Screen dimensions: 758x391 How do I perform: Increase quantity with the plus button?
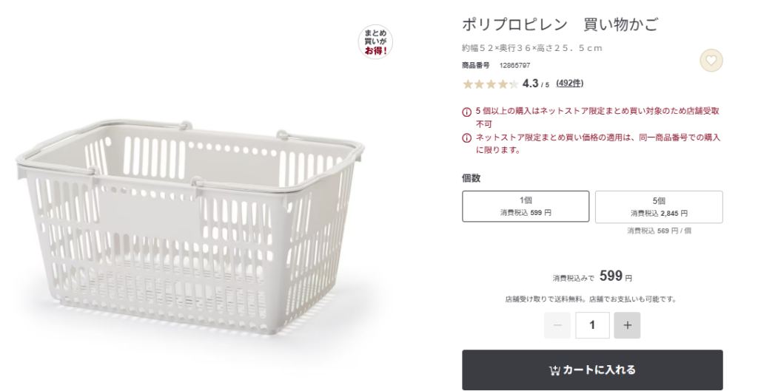pos(627,325)
